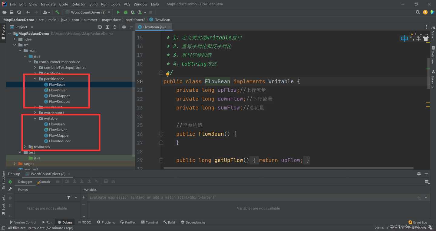Start debugging with the toolbar bug icon
The image size is (436, 231).
pos(125,12)
